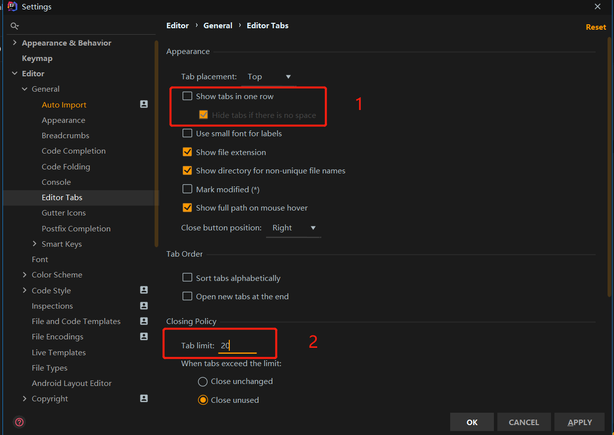Click the profile icon beside Code Style
614x435 pixels.
[144, 290]
